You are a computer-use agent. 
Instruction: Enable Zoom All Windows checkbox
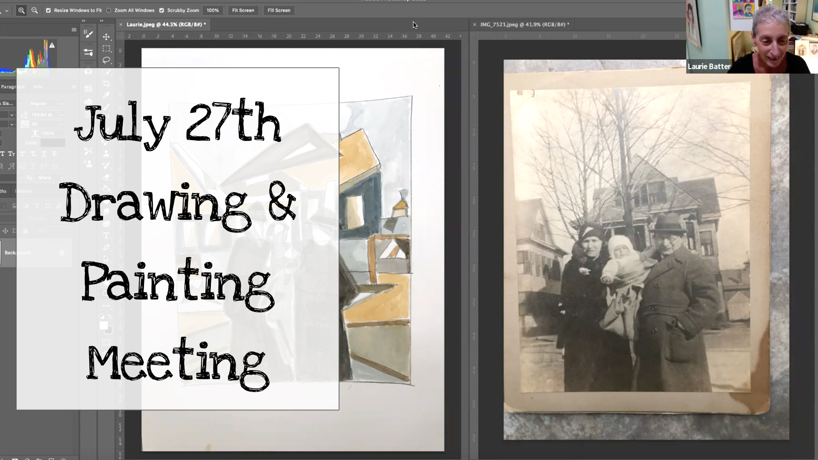109,10
